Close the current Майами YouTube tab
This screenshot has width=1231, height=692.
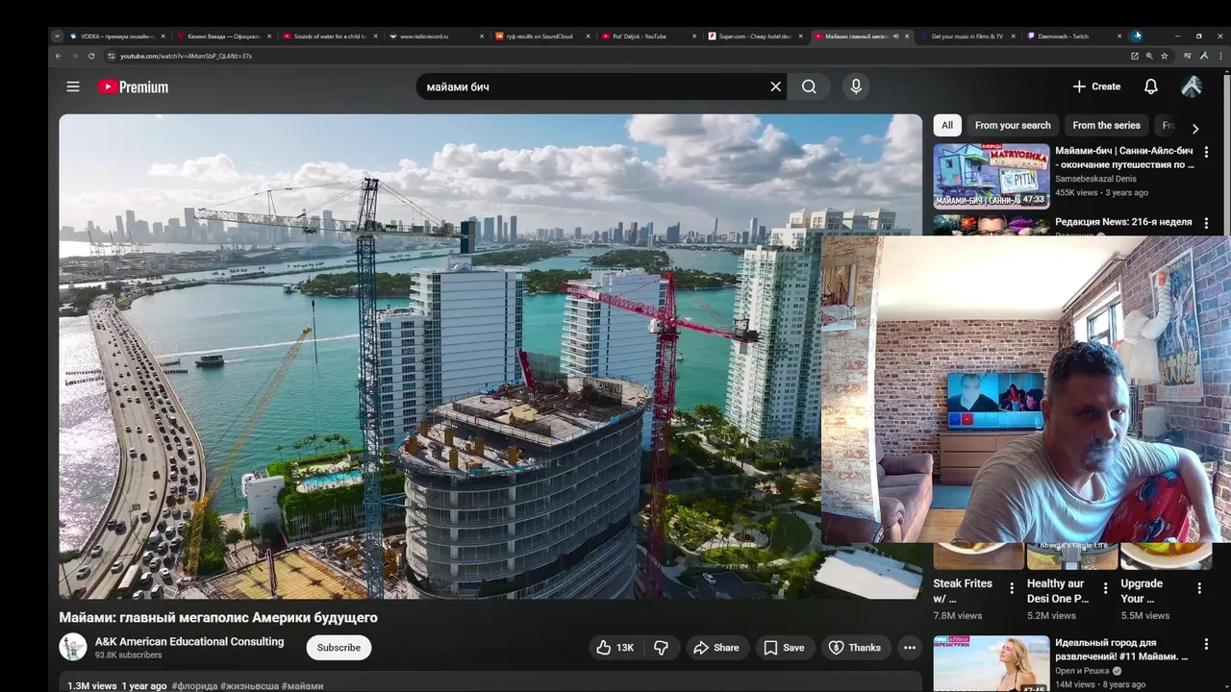(x=907, y=37)
